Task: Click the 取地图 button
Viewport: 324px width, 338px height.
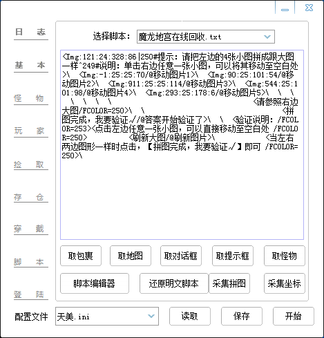Action: 131,256
